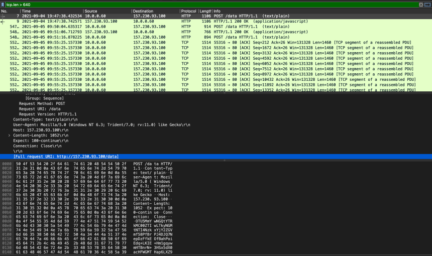Select the TCP packet with Seq=10432
The image size is (432, 256).
(216, 79)
